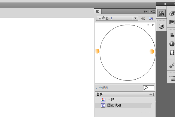
Task: Click the 2 个项目 item count
Action: [x=102, y=88]
